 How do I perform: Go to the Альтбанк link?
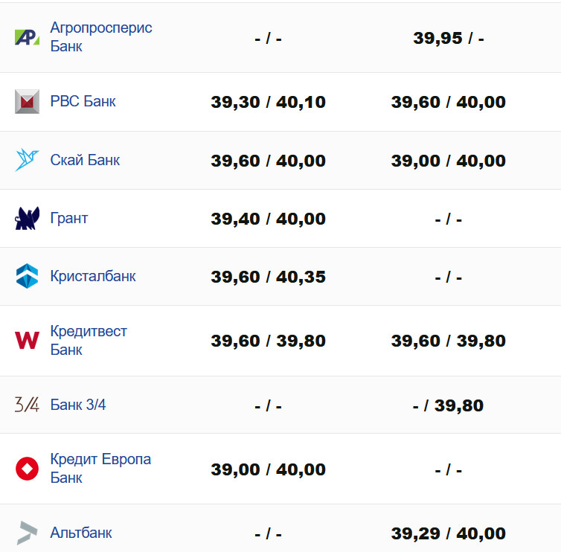coord(81,533)
